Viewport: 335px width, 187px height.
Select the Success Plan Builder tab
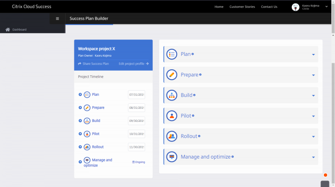click(89, 19)
